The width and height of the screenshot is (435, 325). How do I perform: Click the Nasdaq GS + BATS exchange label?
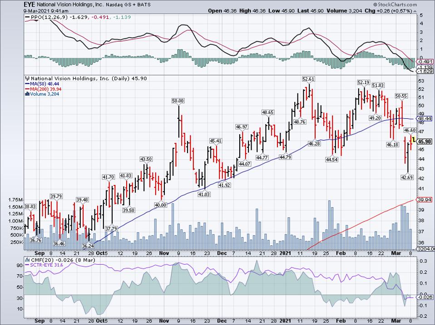pos(128,5)
